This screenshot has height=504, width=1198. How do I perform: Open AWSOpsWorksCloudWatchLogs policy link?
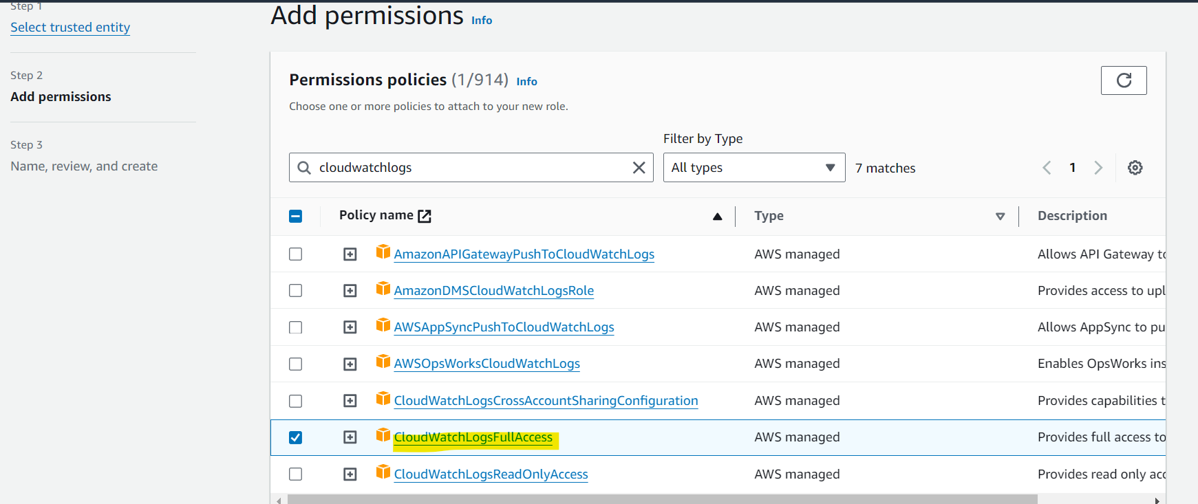pos(487,364)
